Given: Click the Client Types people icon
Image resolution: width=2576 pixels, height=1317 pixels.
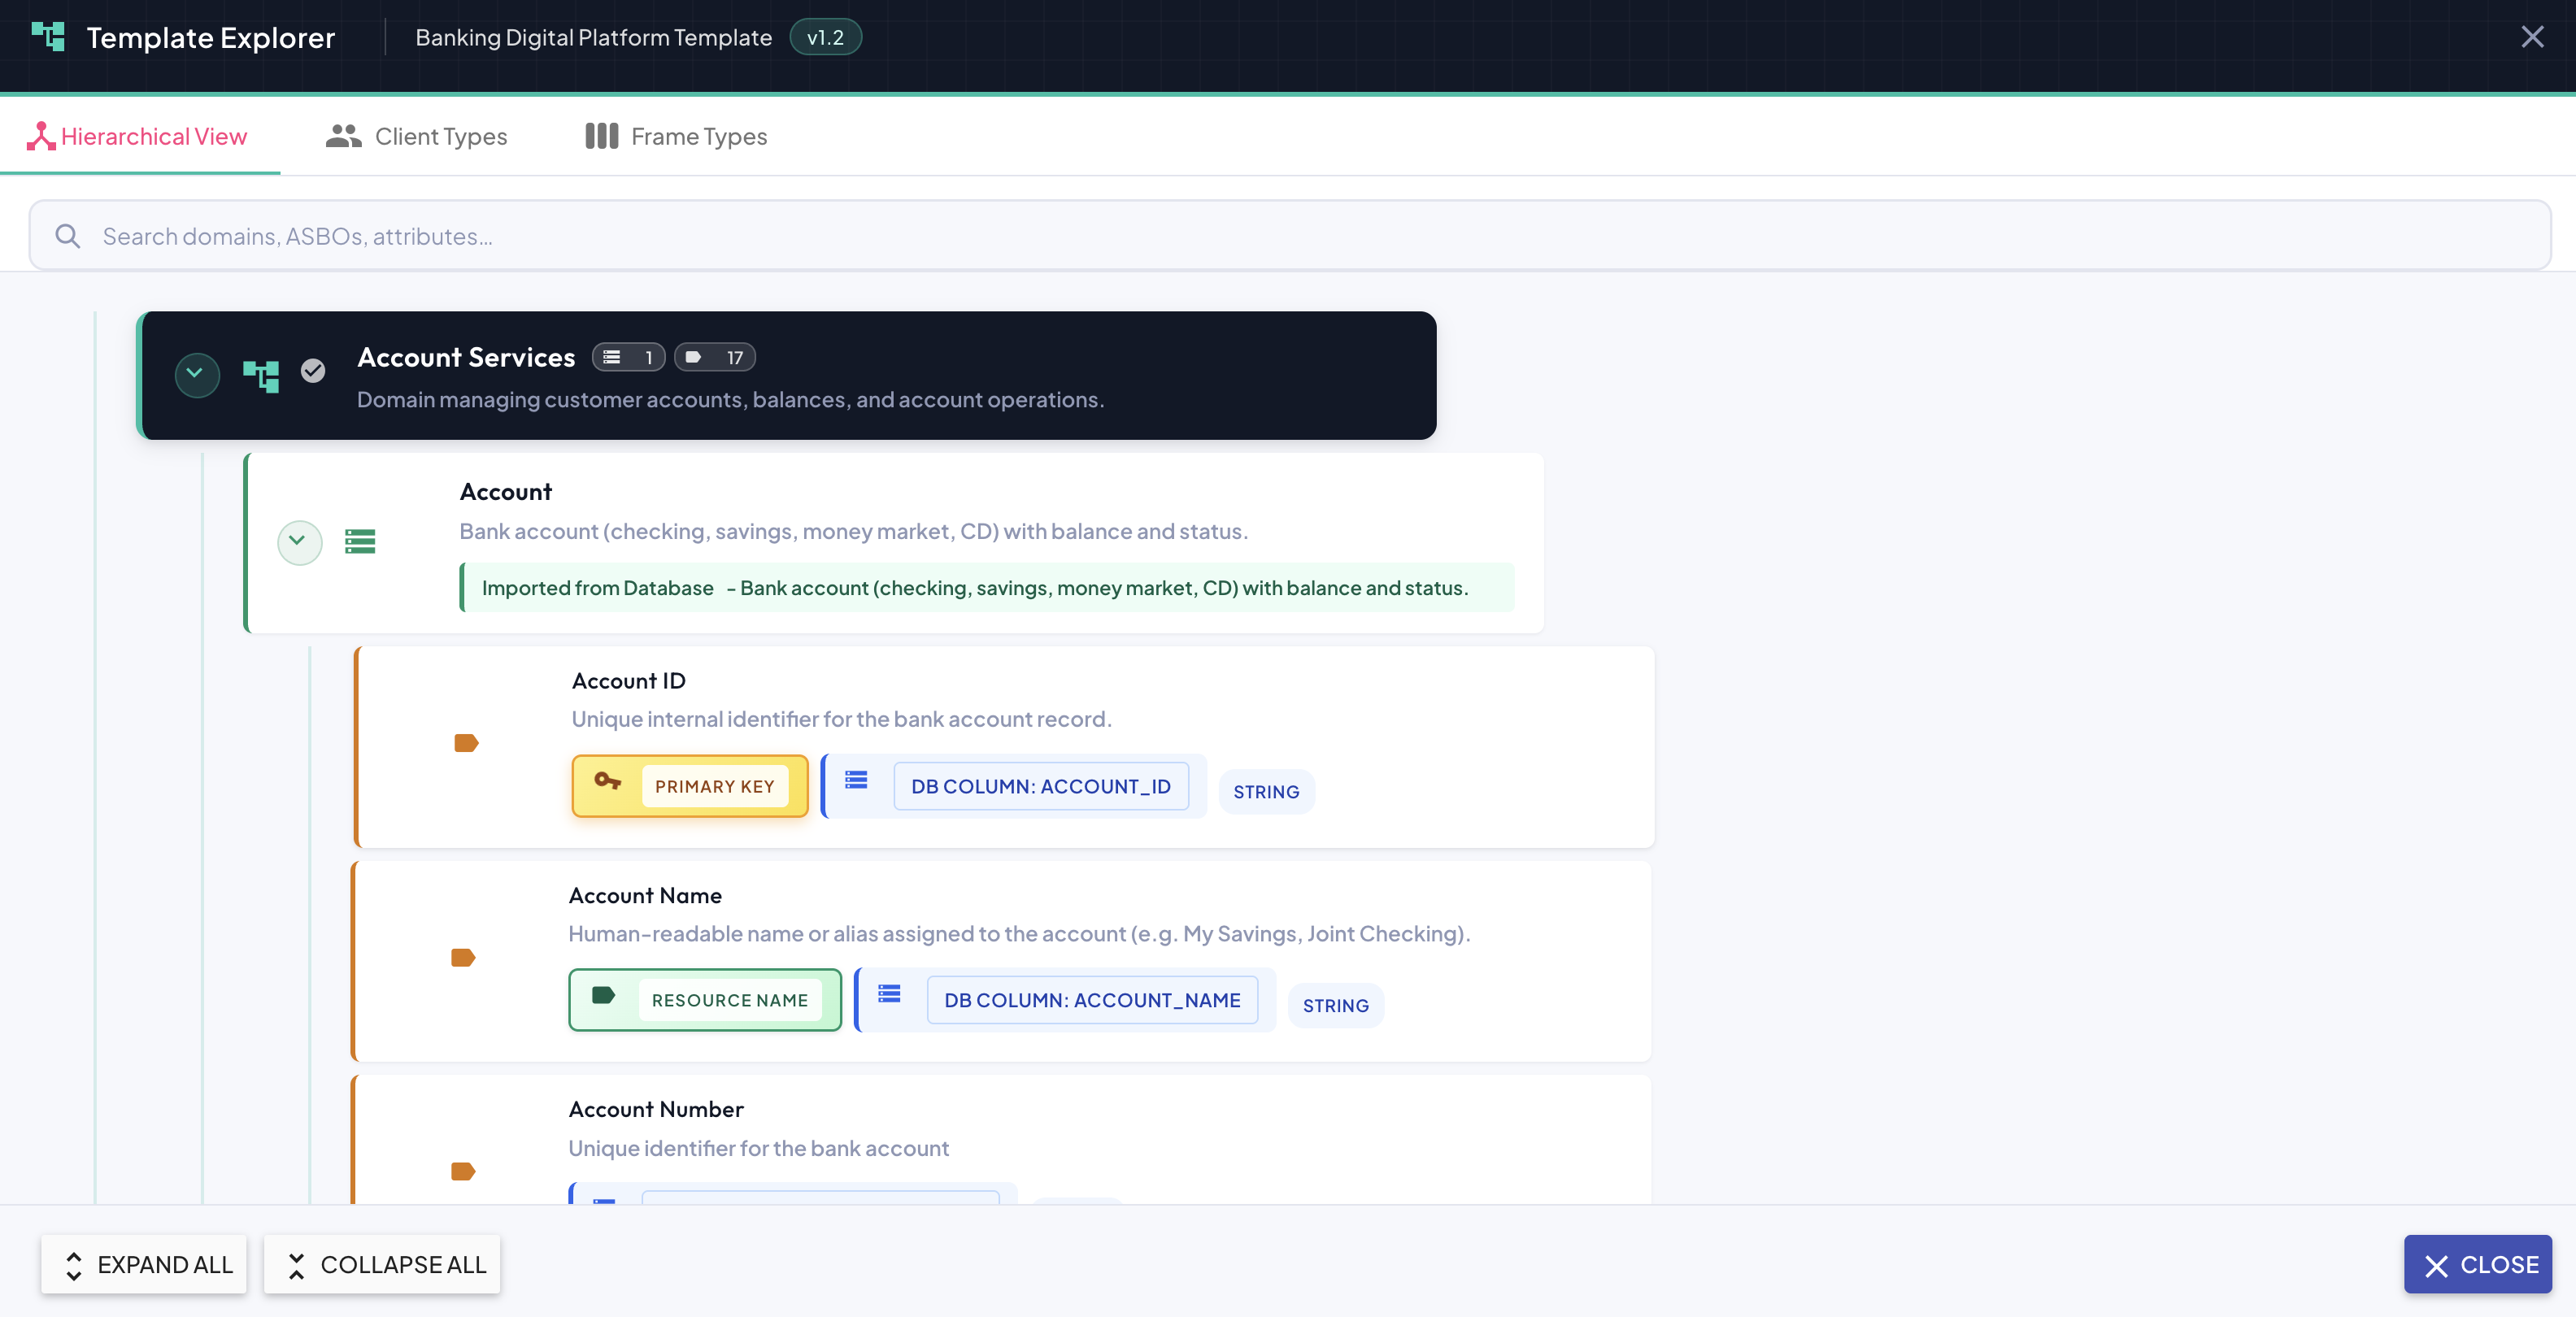Looking at the screenshot, I should [343, 136].
